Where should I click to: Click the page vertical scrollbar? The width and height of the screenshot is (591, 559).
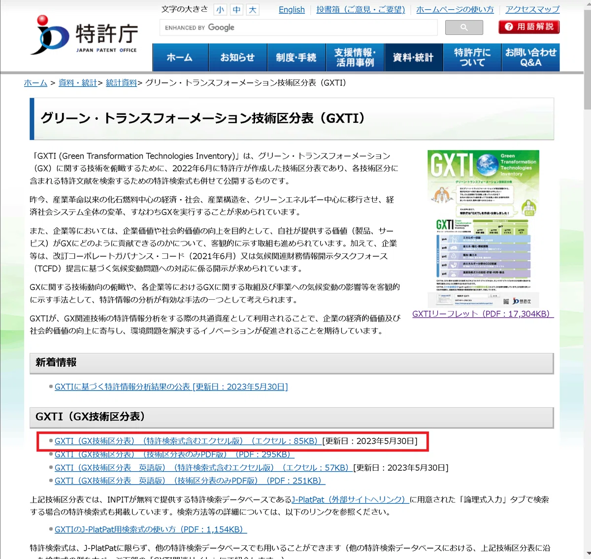pos(587,279)
